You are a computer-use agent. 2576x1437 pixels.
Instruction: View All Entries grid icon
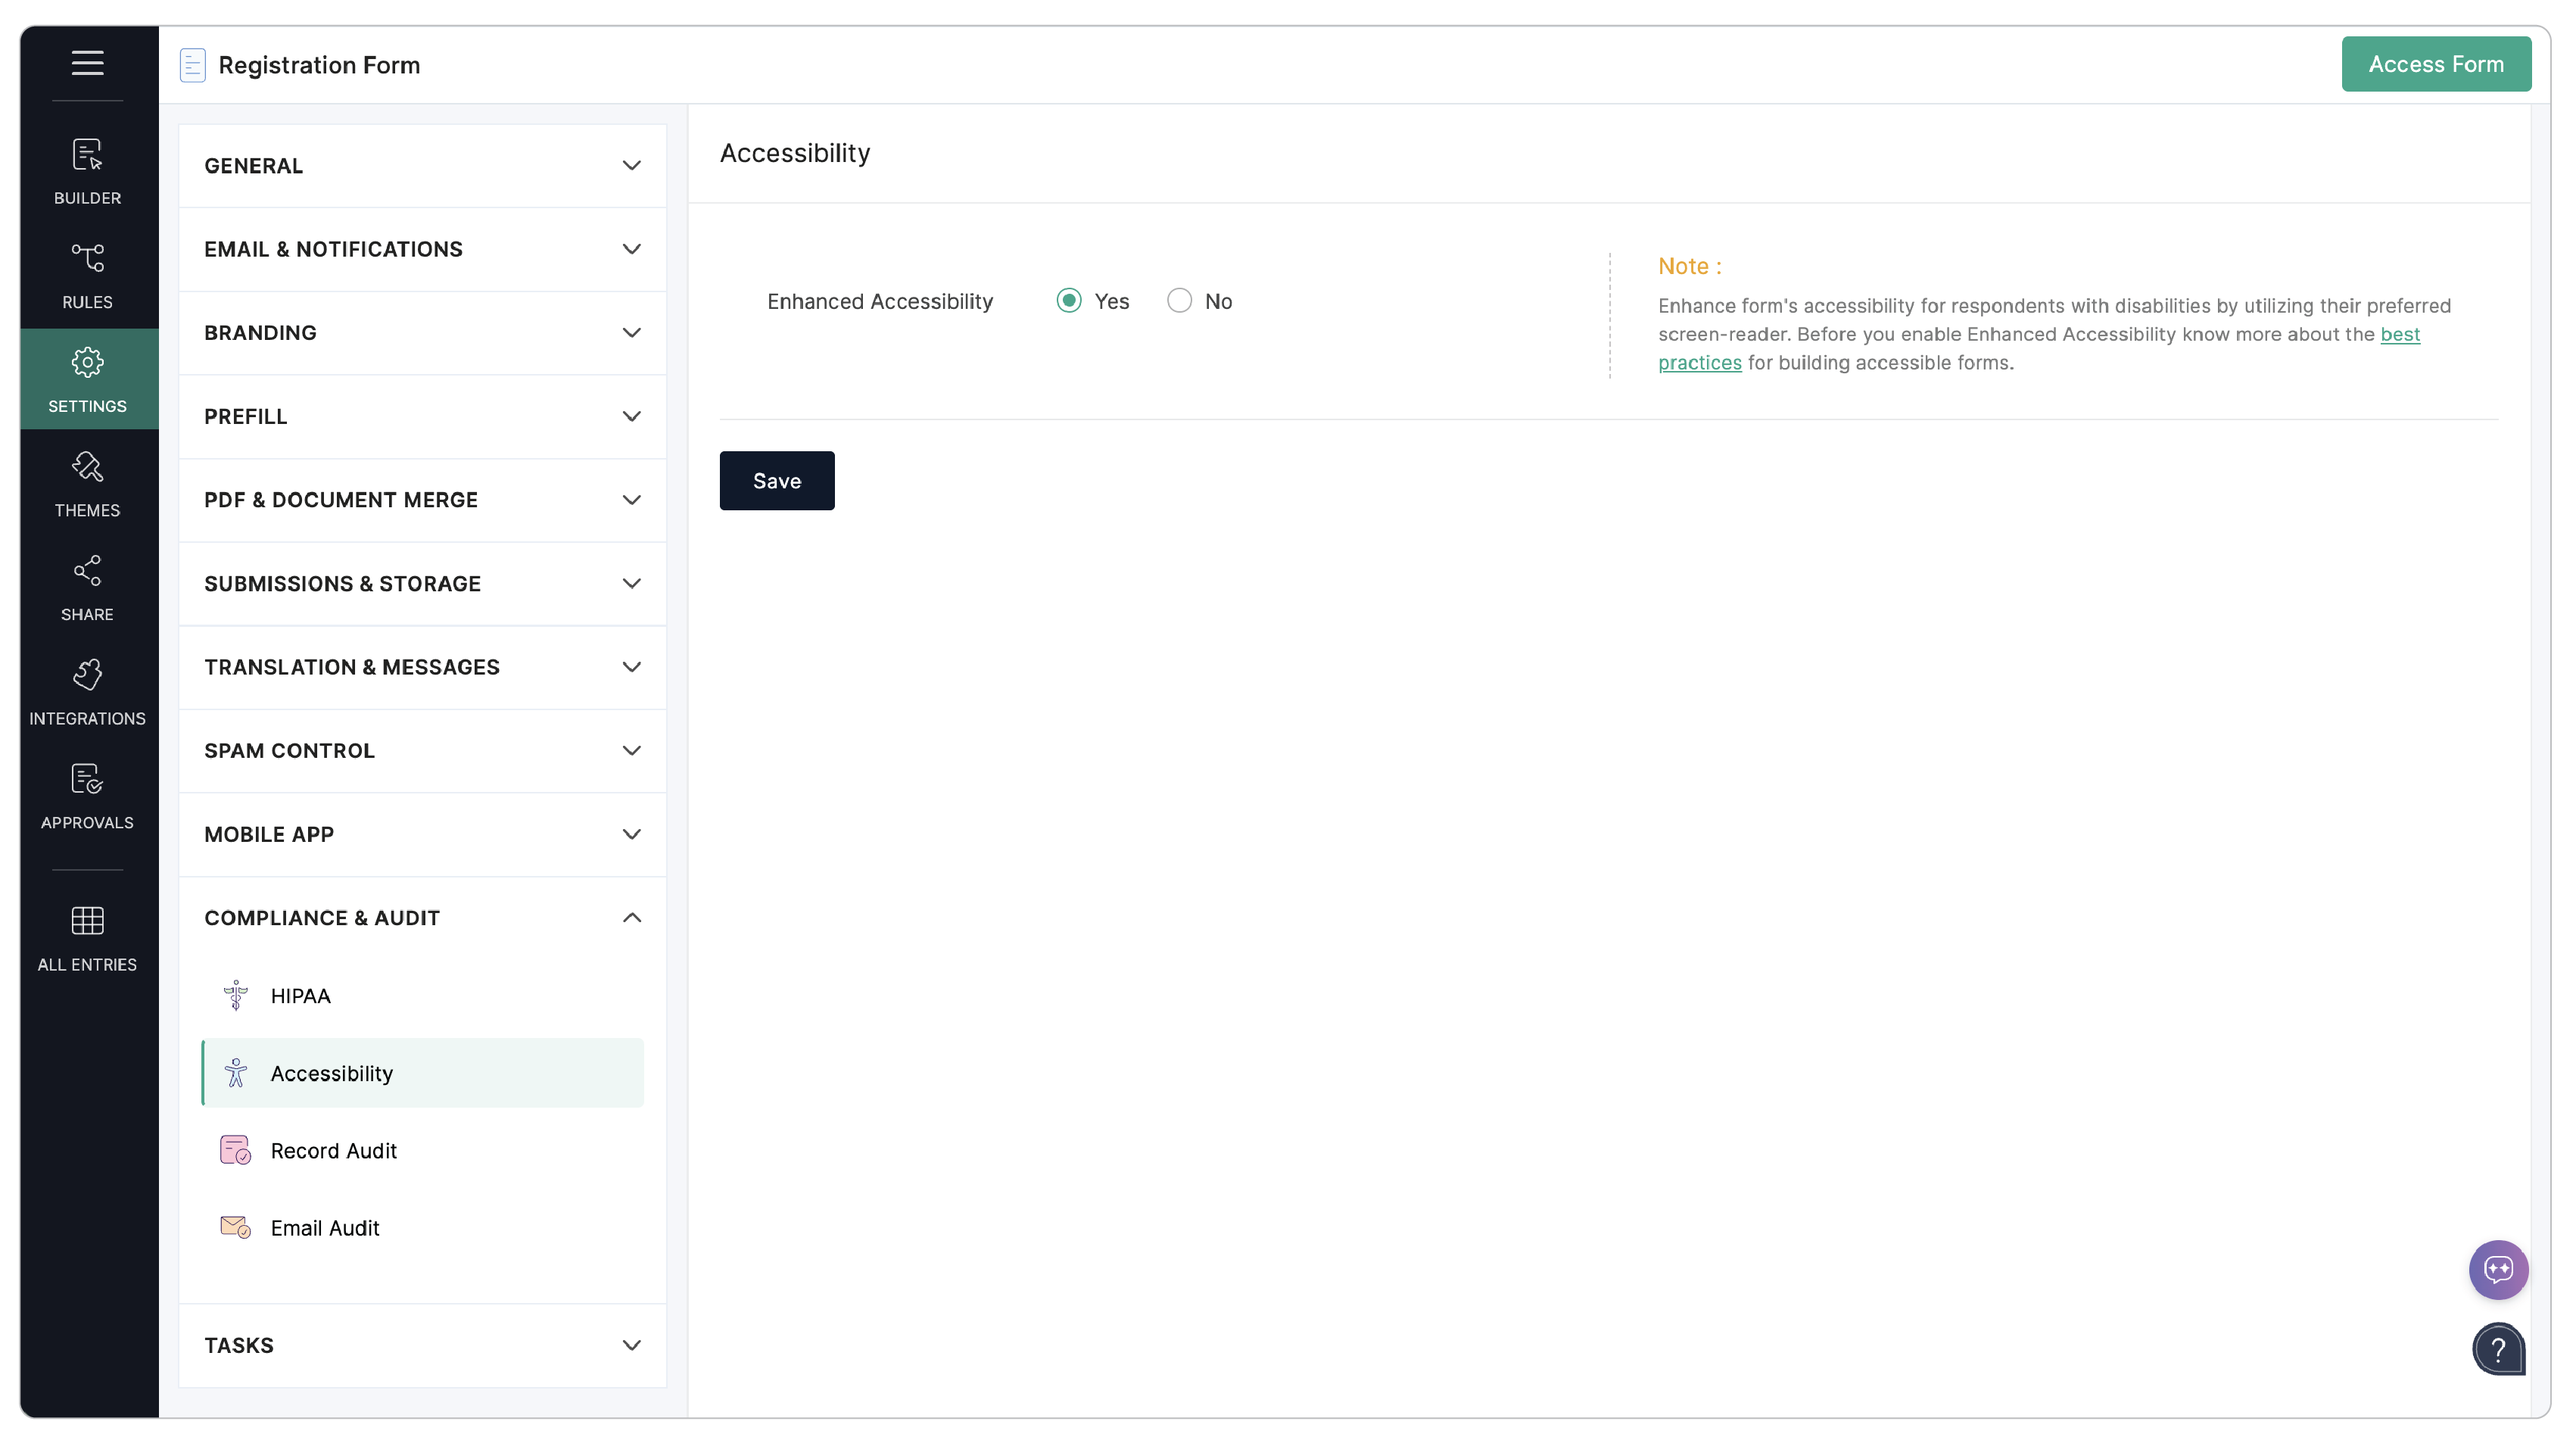[87, 937]
